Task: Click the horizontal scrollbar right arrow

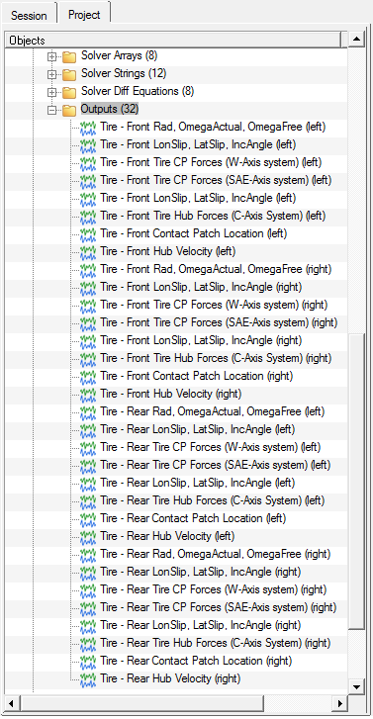Action: coord(340,702)
